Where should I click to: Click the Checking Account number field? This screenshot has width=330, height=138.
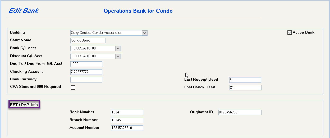[x=86, y=72]
